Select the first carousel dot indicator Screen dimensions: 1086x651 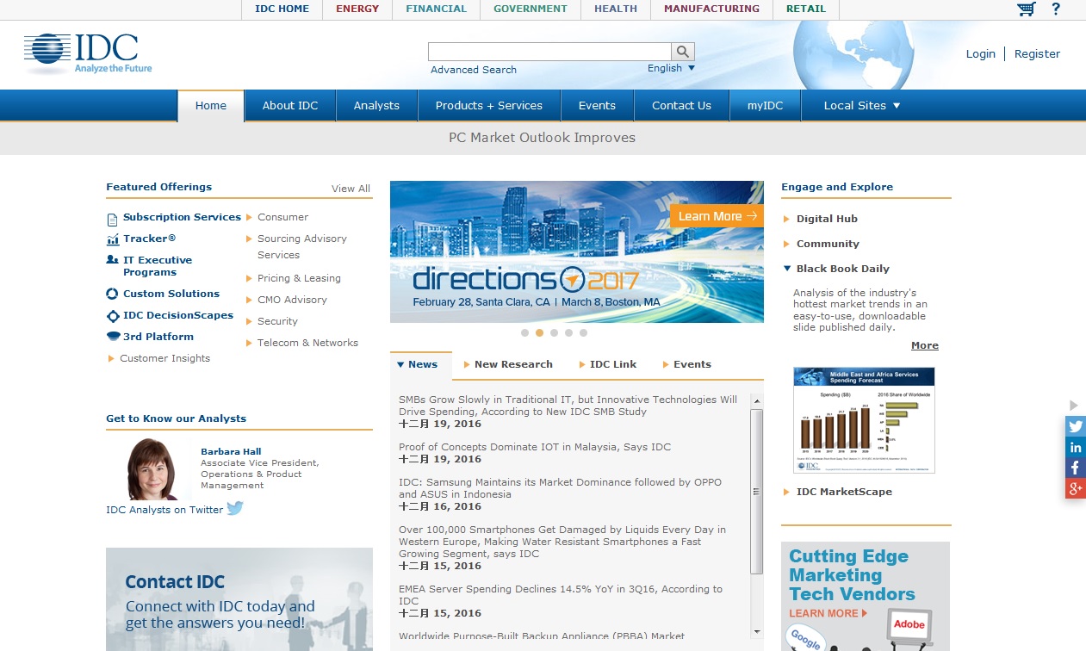[x=525, y=332]
